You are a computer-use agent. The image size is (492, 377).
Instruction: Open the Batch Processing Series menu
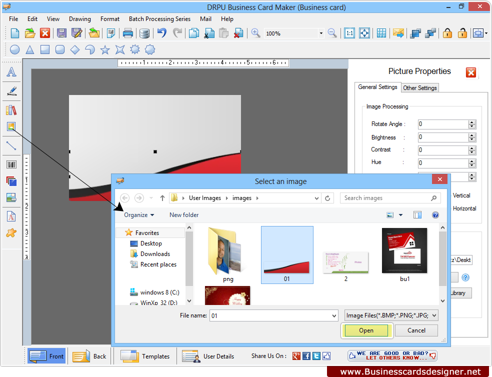point(159,19)
